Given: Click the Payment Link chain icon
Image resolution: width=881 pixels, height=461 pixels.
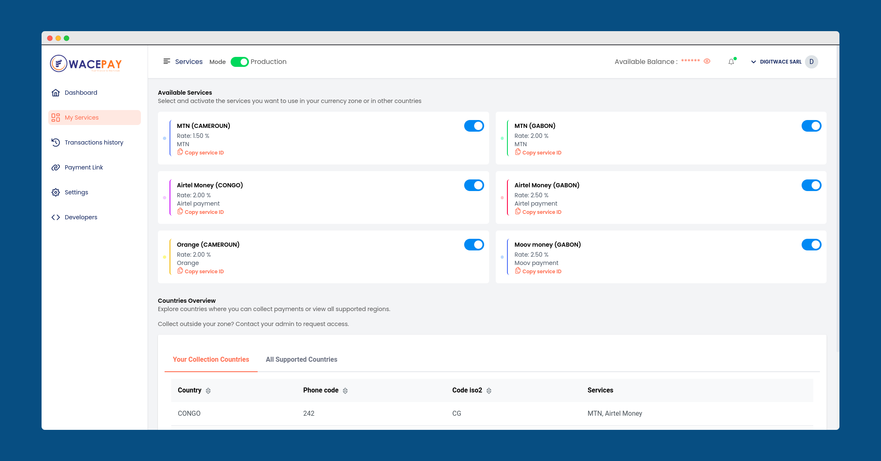Looking at the screenshot, I should [56, 167].
